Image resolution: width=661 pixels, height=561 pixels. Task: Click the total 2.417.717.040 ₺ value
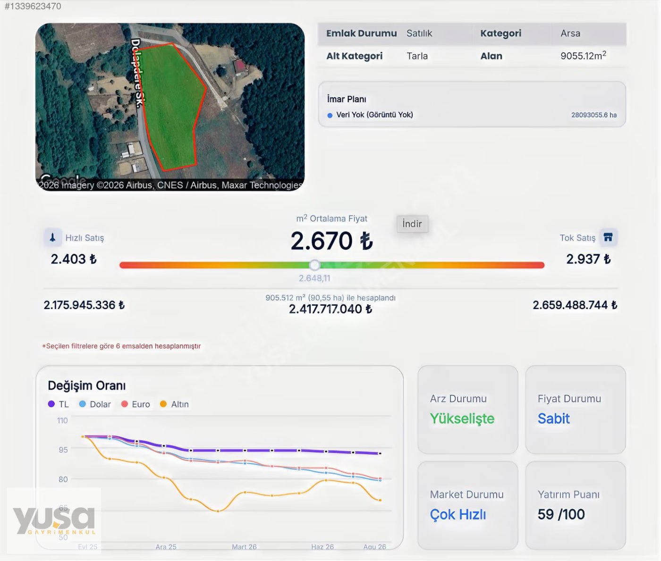(330, 309)
